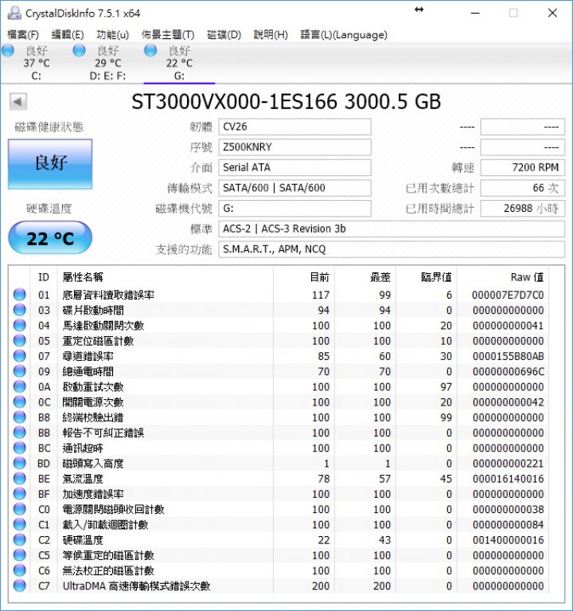
Task: Click the power on count field 66 次
Action: [x=523, y=188]
